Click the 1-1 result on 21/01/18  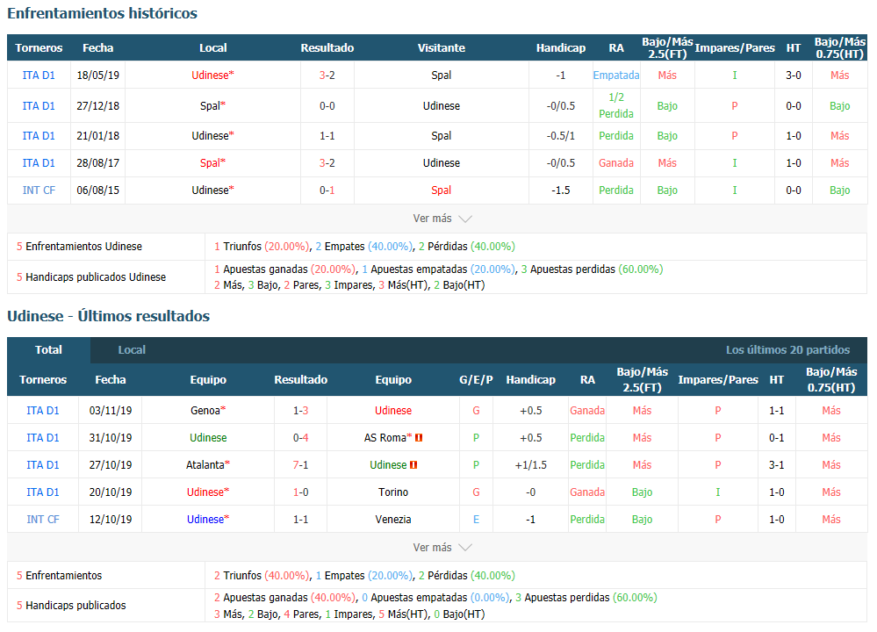[x=327, y=136]
